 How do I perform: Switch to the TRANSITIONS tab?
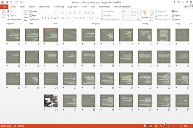tap(44, 7)
